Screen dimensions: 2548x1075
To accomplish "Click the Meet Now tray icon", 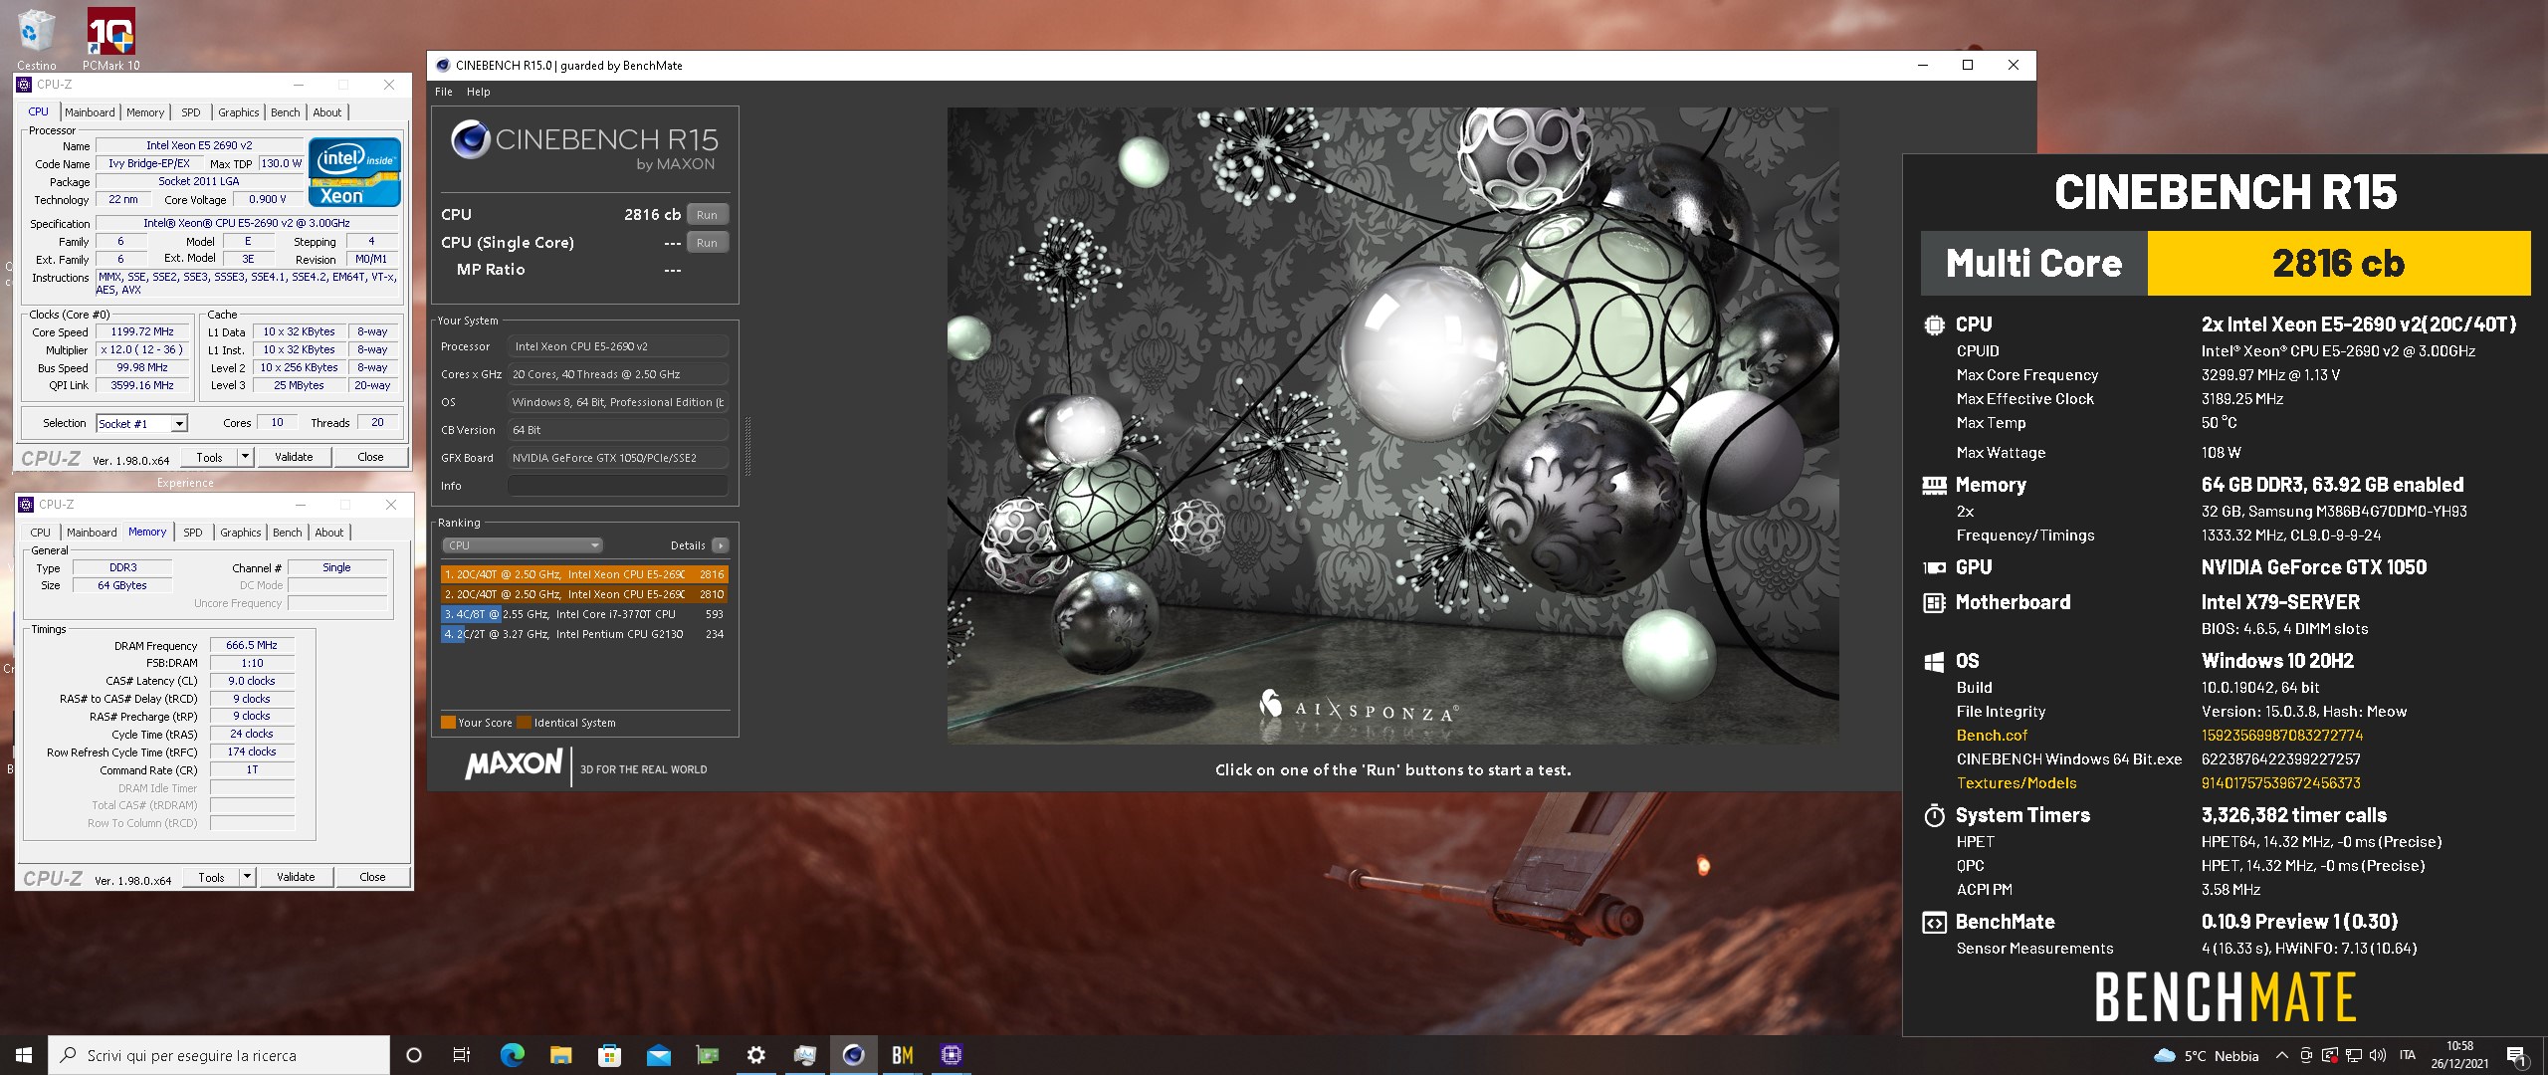I will [2305, 1055].
